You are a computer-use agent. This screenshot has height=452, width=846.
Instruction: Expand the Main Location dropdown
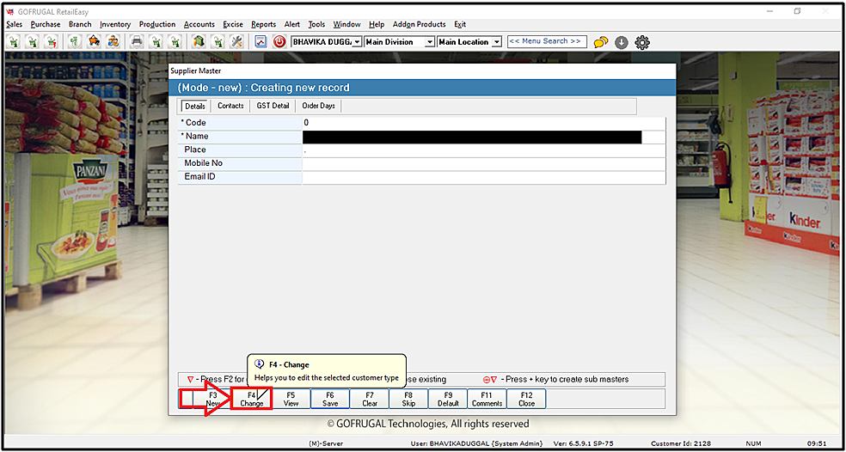[497, 42]
